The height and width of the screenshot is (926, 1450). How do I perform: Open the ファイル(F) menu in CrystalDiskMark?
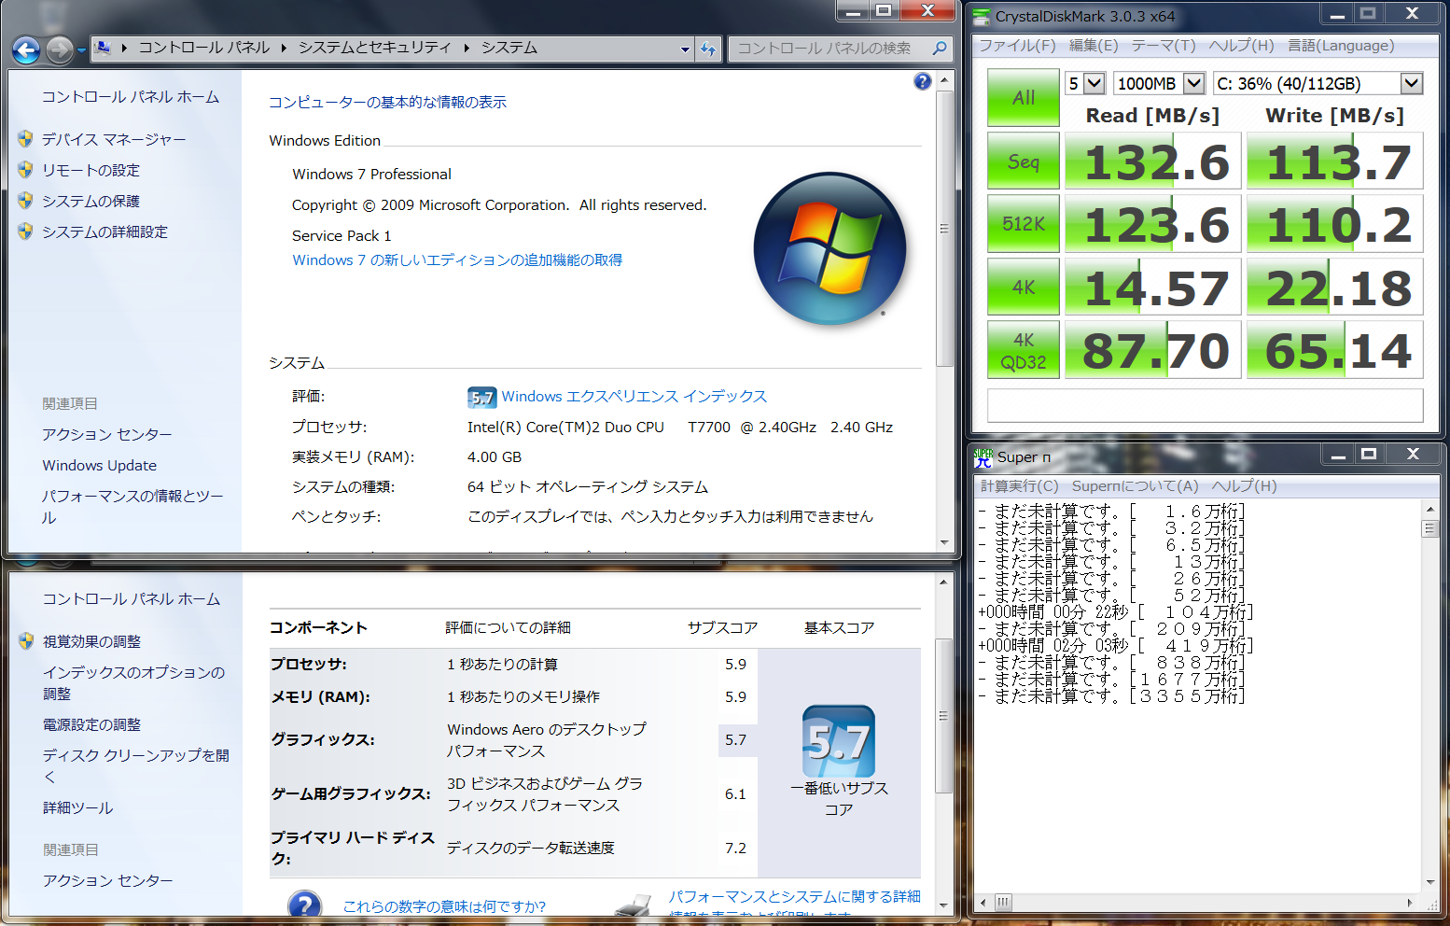[1017, 46]
